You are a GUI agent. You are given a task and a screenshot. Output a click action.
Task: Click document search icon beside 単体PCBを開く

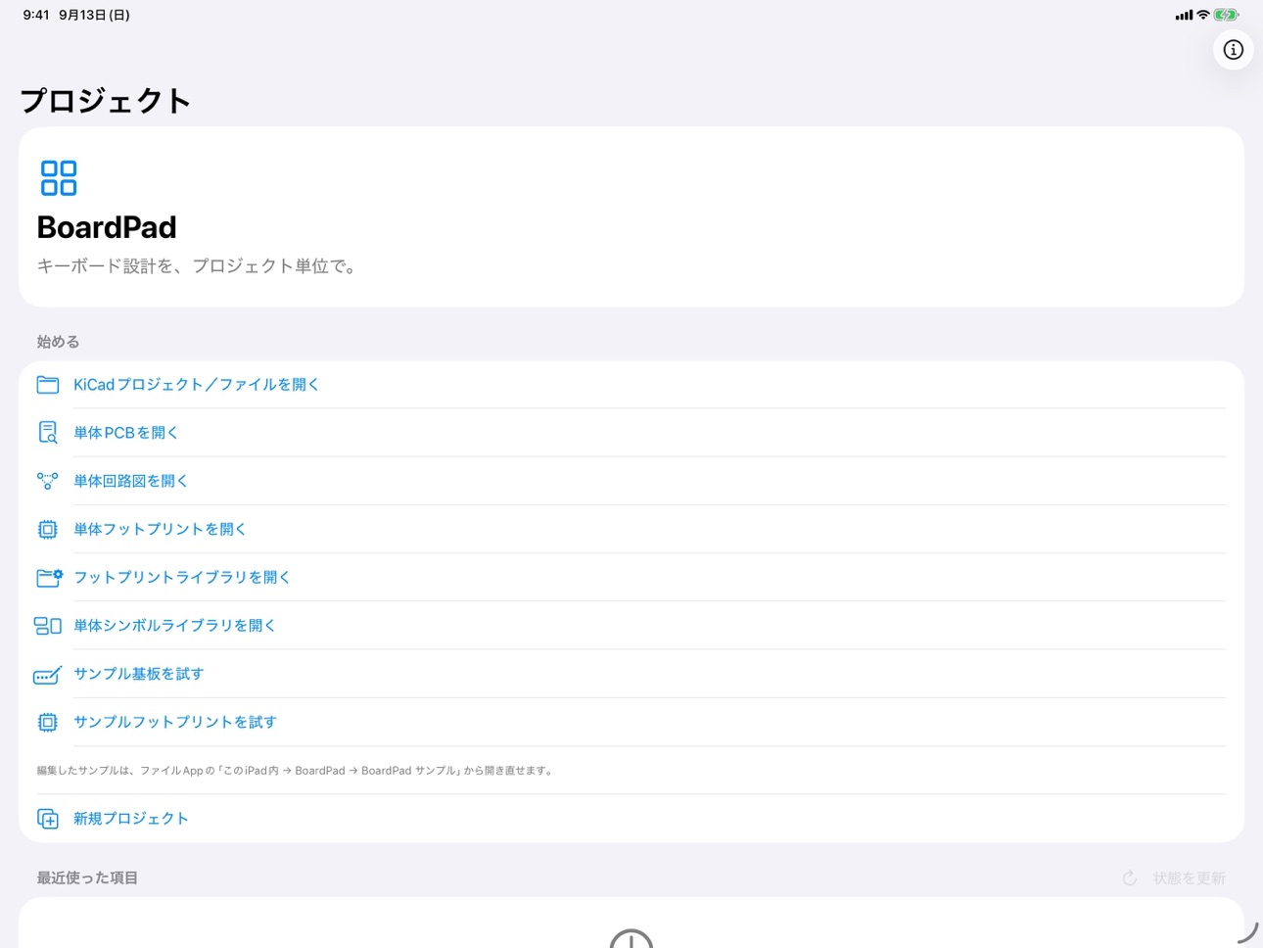[48, 433]
